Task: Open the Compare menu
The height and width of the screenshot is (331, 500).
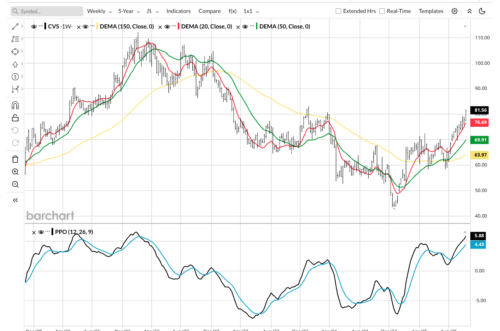Action: click(209, 11)
